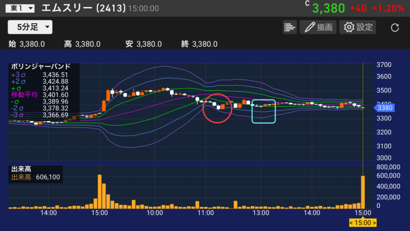
Task: Click the 安 3,380.0 low value
Action: (143, 44)
